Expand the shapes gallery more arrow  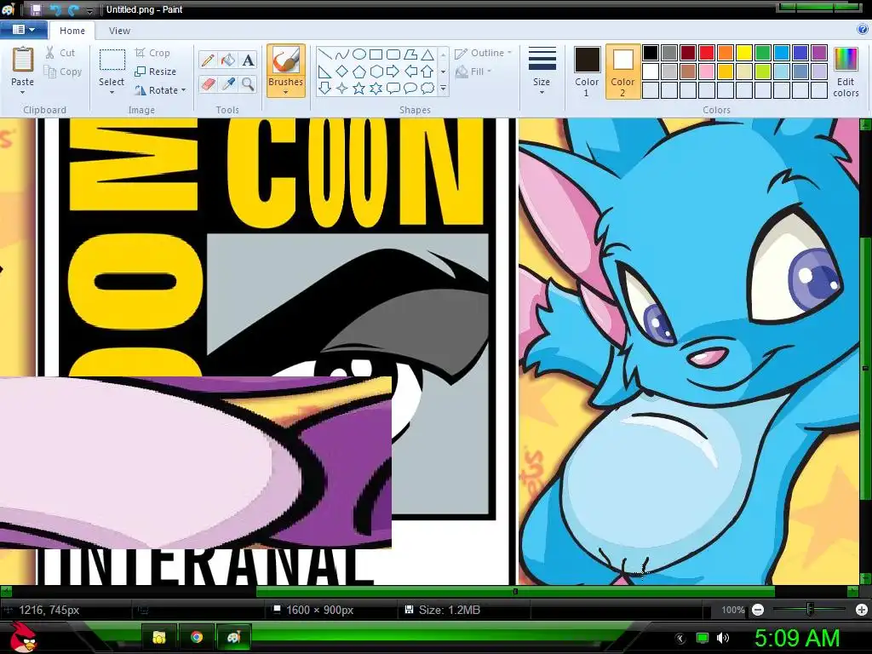(x=443, y=88)
